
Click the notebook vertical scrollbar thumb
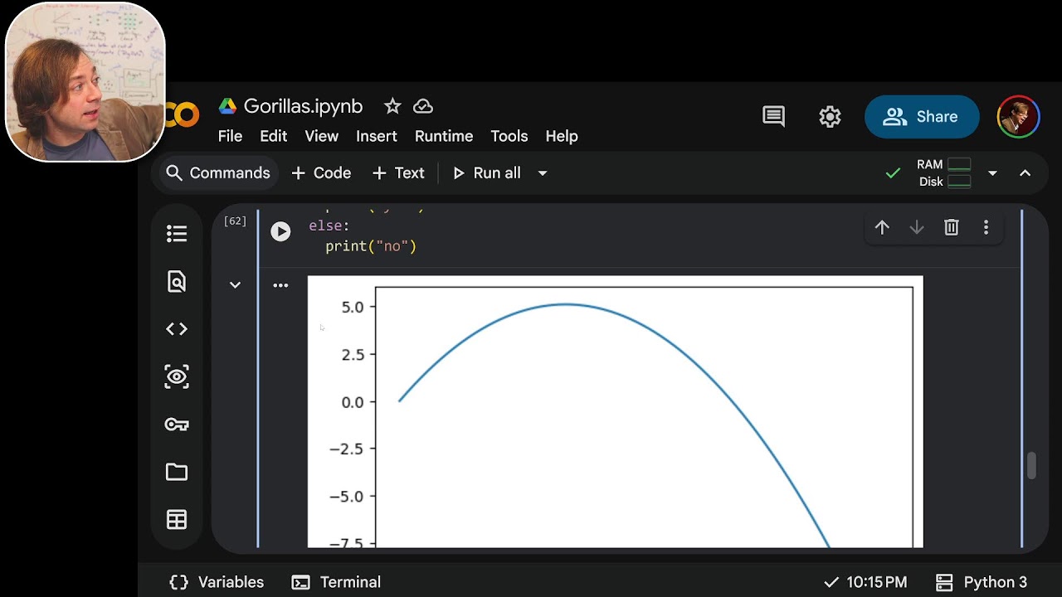click(x=1031, y=465)
